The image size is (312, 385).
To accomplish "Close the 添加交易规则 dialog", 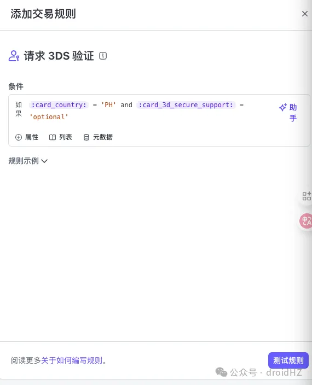I will coord(305,14).
